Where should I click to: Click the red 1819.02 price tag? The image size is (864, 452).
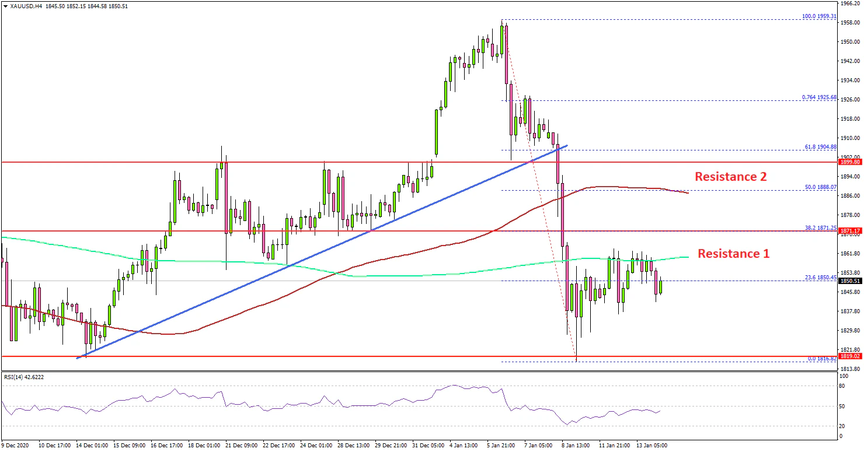click(x=849, y=356)
